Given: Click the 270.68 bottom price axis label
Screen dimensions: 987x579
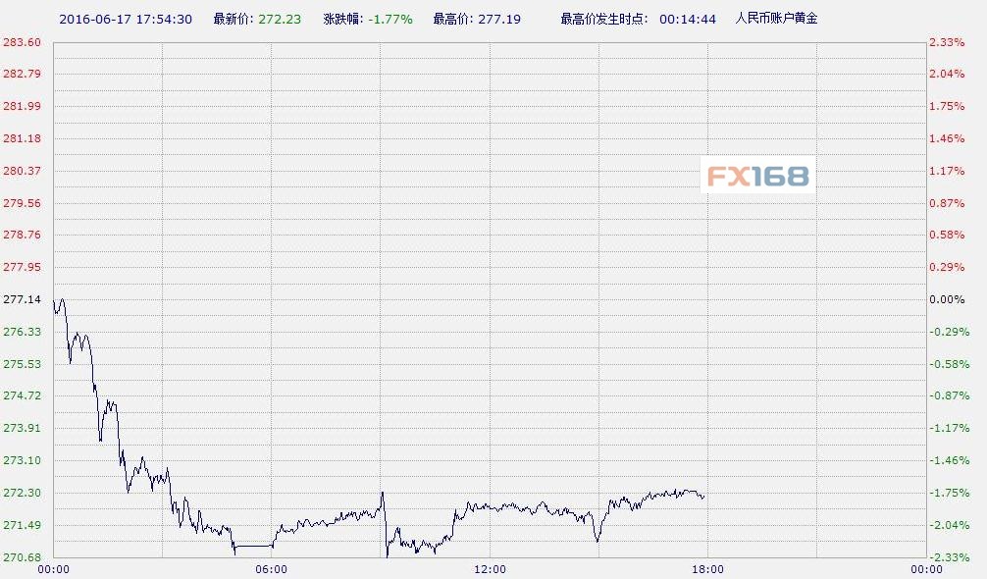Looking at the screenshot, I should [22, 557].
